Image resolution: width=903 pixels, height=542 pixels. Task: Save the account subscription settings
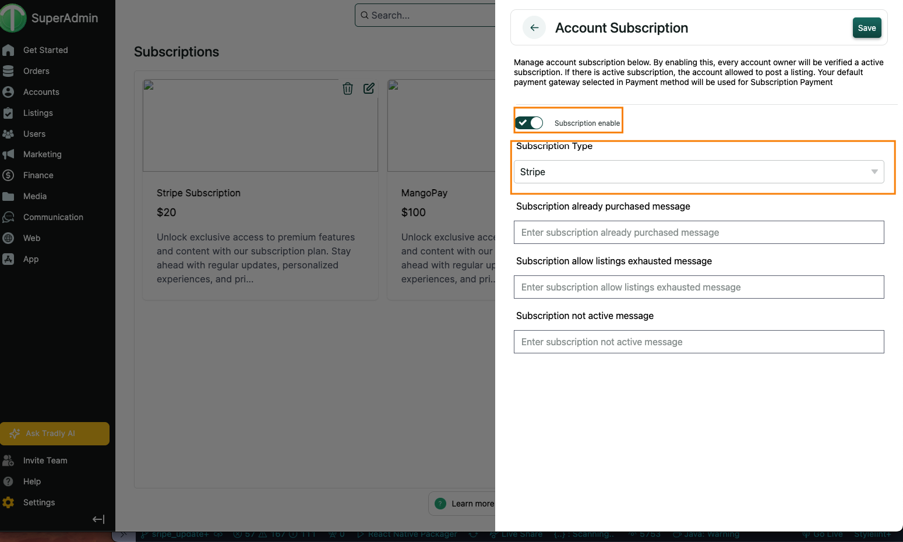[x=866, y=28]
